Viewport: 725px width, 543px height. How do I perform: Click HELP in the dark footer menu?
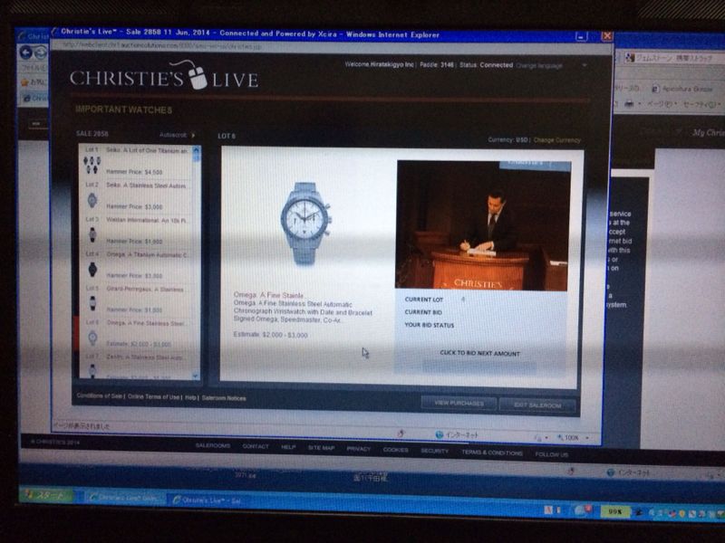pyautogui.click(x=288, y=447)
